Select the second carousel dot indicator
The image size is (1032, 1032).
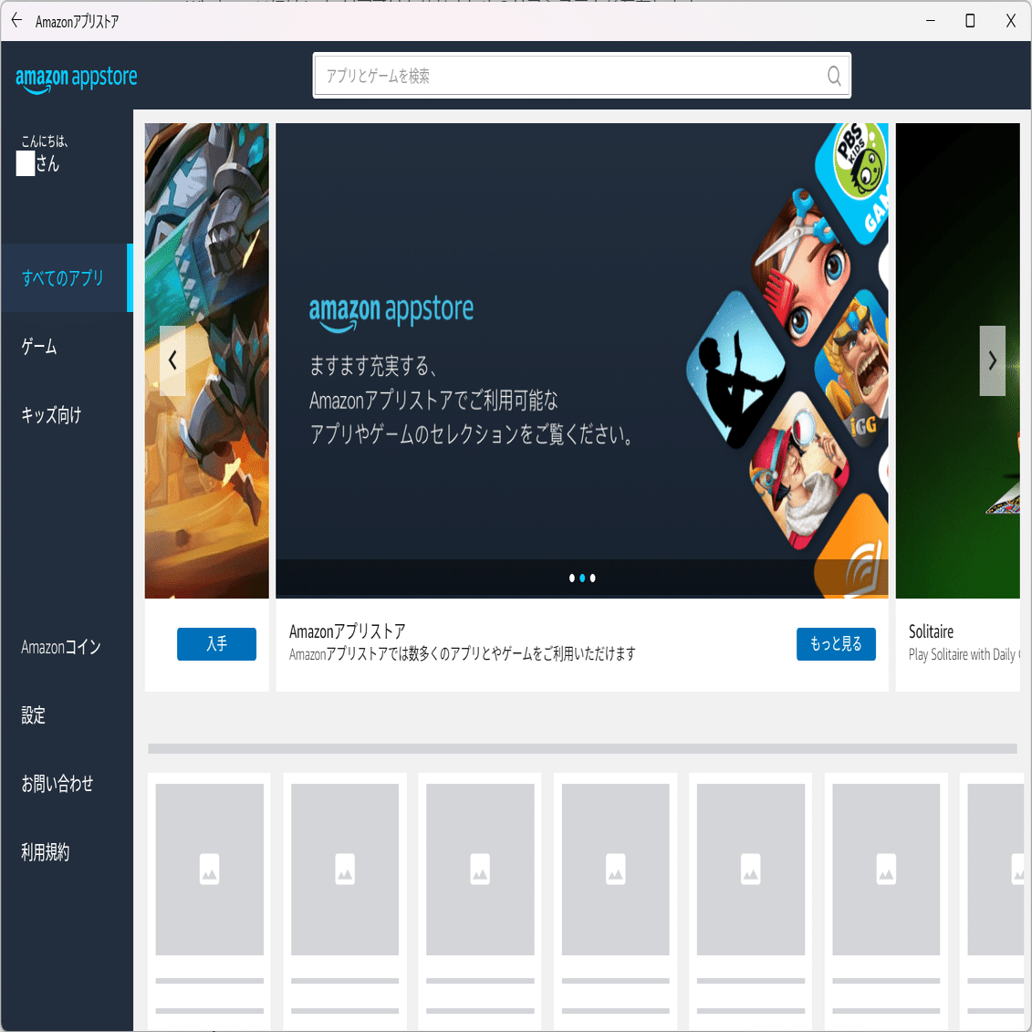click(x=581, y=578)
